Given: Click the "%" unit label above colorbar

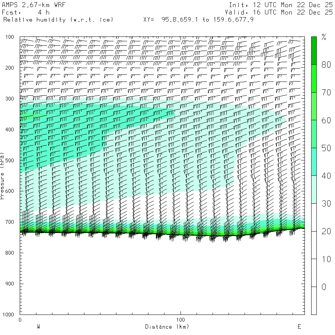Looking at the screenshot, I should [x=324, y=37].
